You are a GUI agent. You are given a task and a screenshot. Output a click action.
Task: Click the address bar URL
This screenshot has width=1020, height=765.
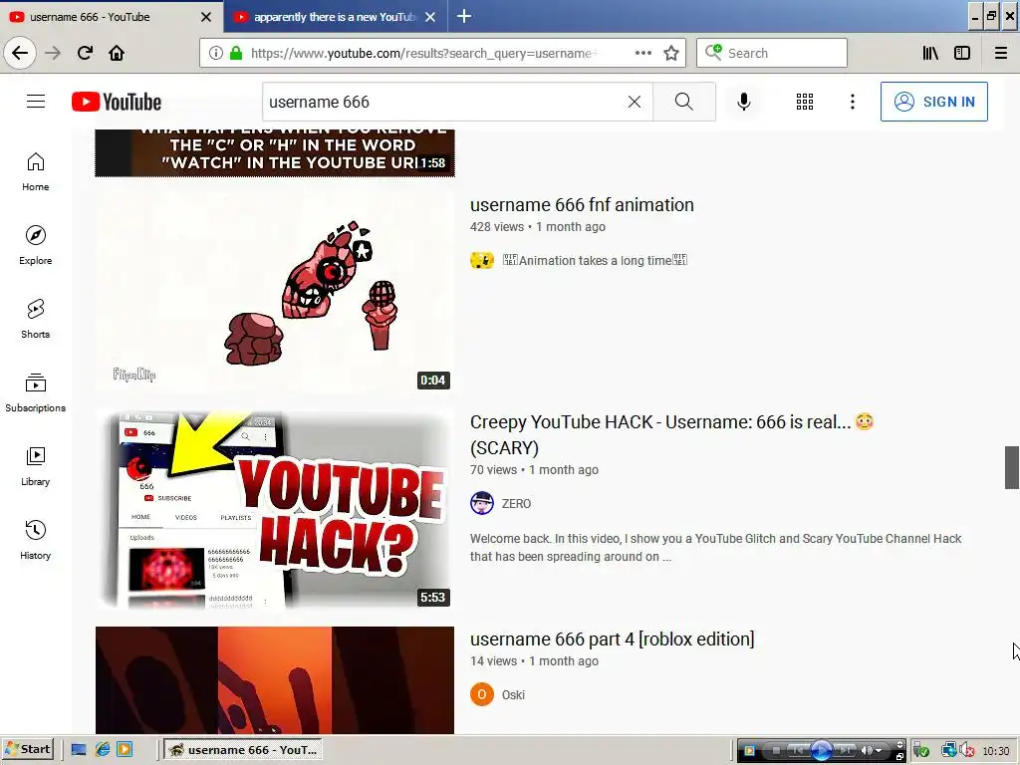(x=423, y=53)
